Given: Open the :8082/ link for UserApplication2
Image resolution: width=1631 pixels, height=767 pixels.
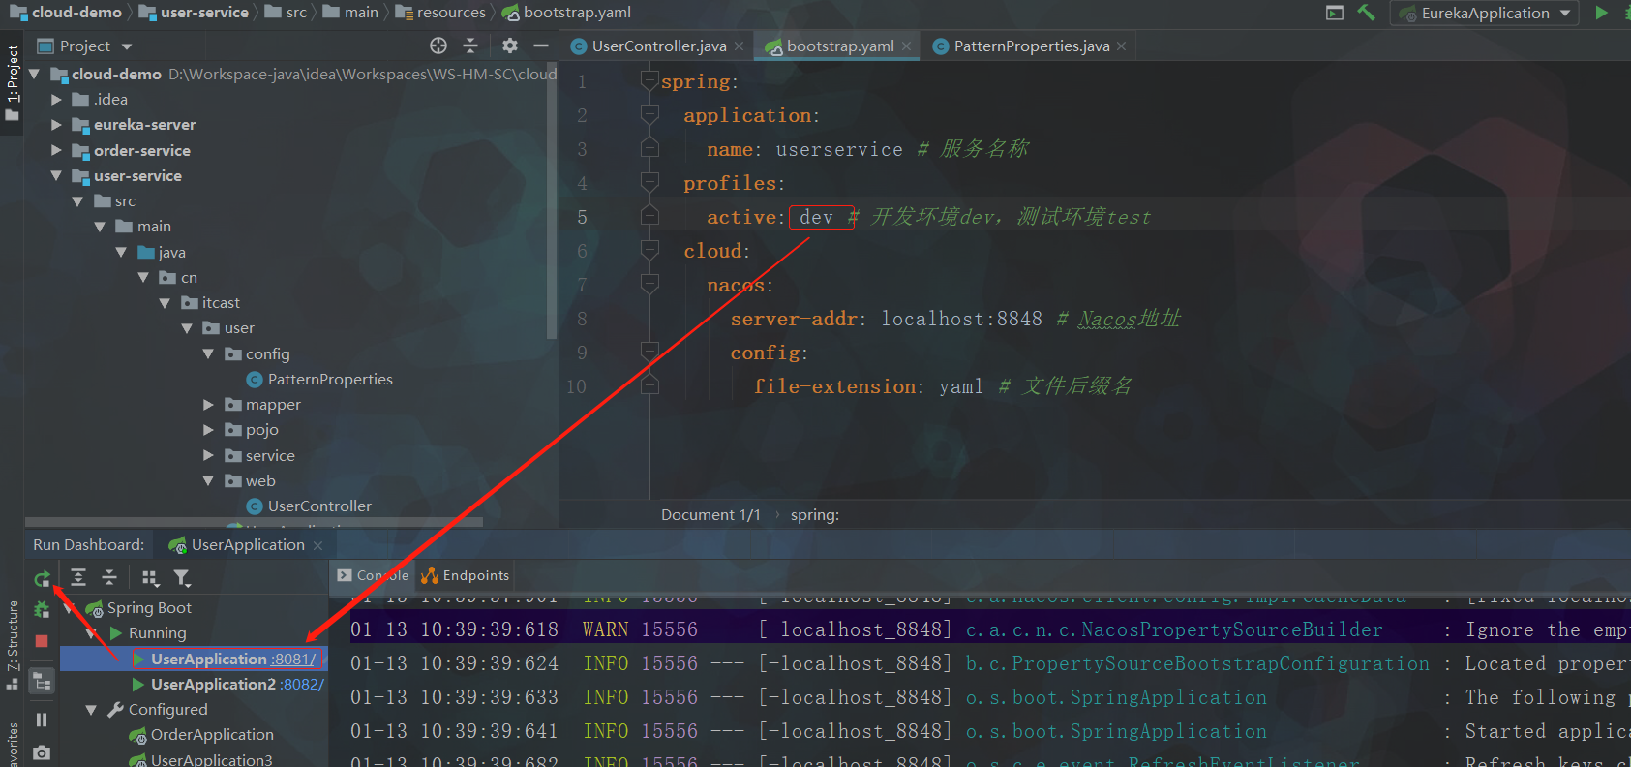Looking at the screenshot, I should 302,684.
